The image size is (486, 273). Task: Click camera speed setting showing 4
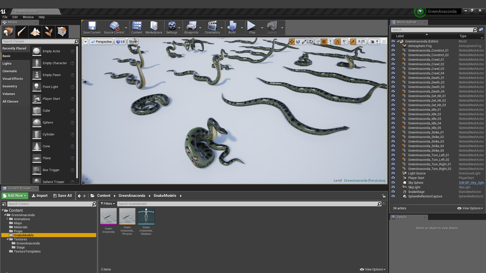click(x=374, y=42)
